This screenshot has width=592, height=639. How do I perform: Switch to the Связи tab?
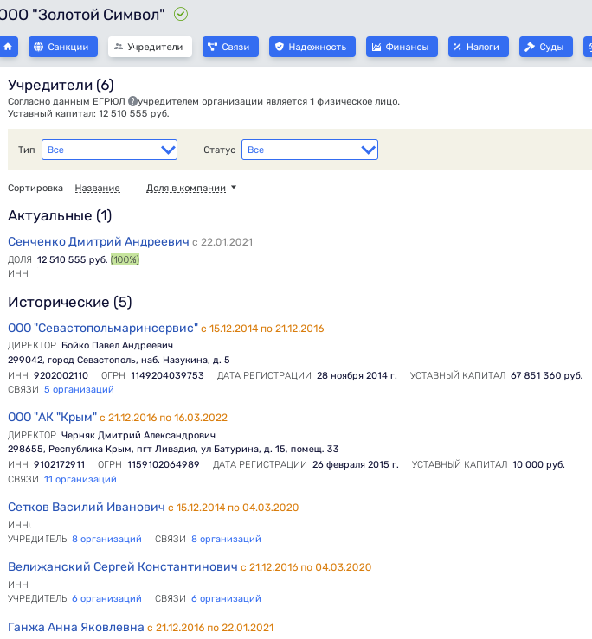(230, 47)
